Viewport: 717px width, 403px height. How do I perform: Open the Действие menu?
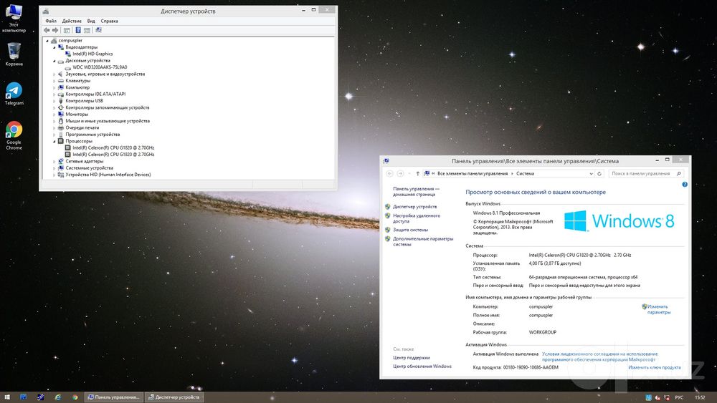click(x=72, y=21)
